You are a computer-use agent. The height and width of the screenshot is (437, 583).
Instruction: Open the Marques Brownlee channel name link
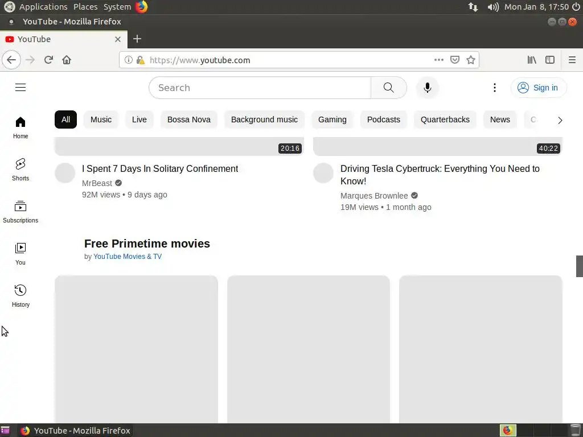374,196
